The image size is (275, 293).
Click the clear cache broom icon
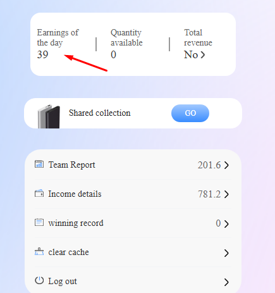coord(39,251)
